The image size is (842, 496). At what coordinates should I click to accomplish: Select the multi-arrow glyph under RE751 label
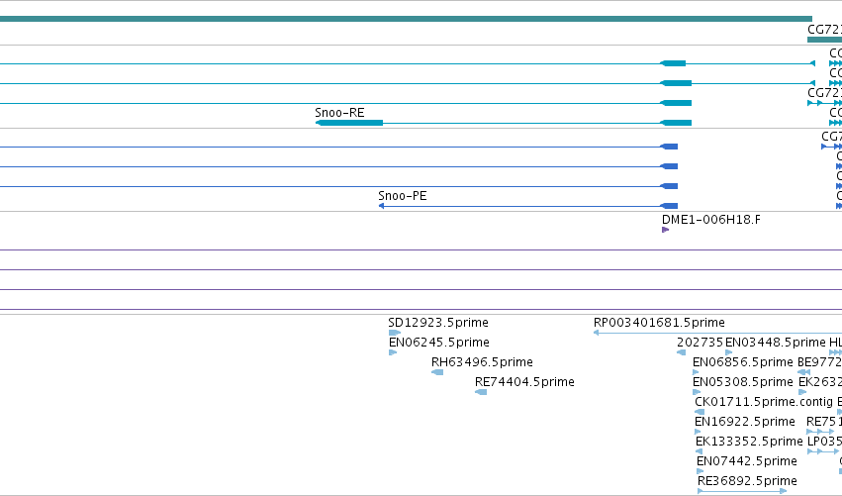(820, 432)
